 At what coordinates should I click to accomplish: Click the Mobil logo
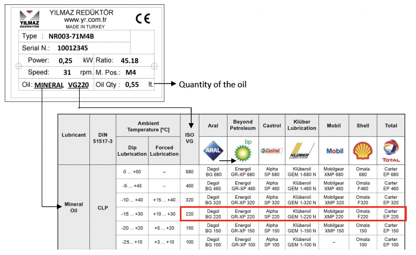(334, 151)
